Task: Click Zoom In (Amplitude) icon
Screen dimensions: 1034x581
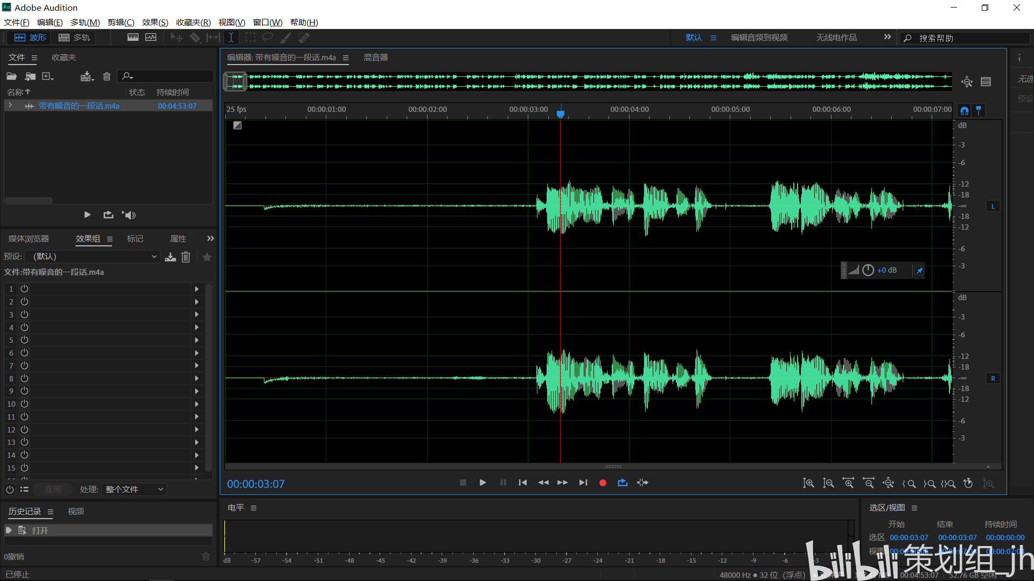Action: [808, 483]
